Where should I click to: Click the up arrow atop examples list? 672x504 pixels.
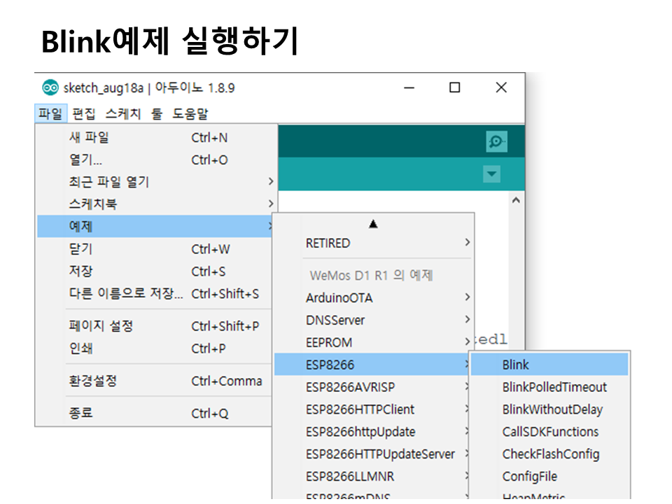373,224
